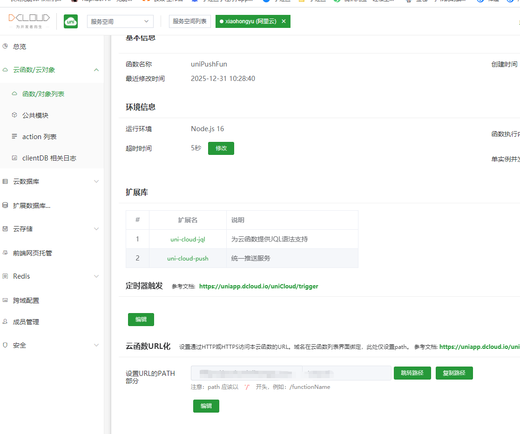The image size is (520, 434).
Task: Click the 复制路径 copy path button
Action: [454, 373]
